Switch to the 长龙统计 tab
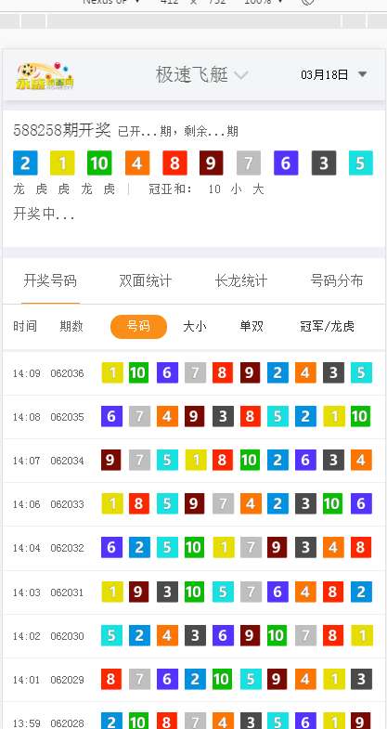This screenshot has width=387, height=729. tap(241, 280)
